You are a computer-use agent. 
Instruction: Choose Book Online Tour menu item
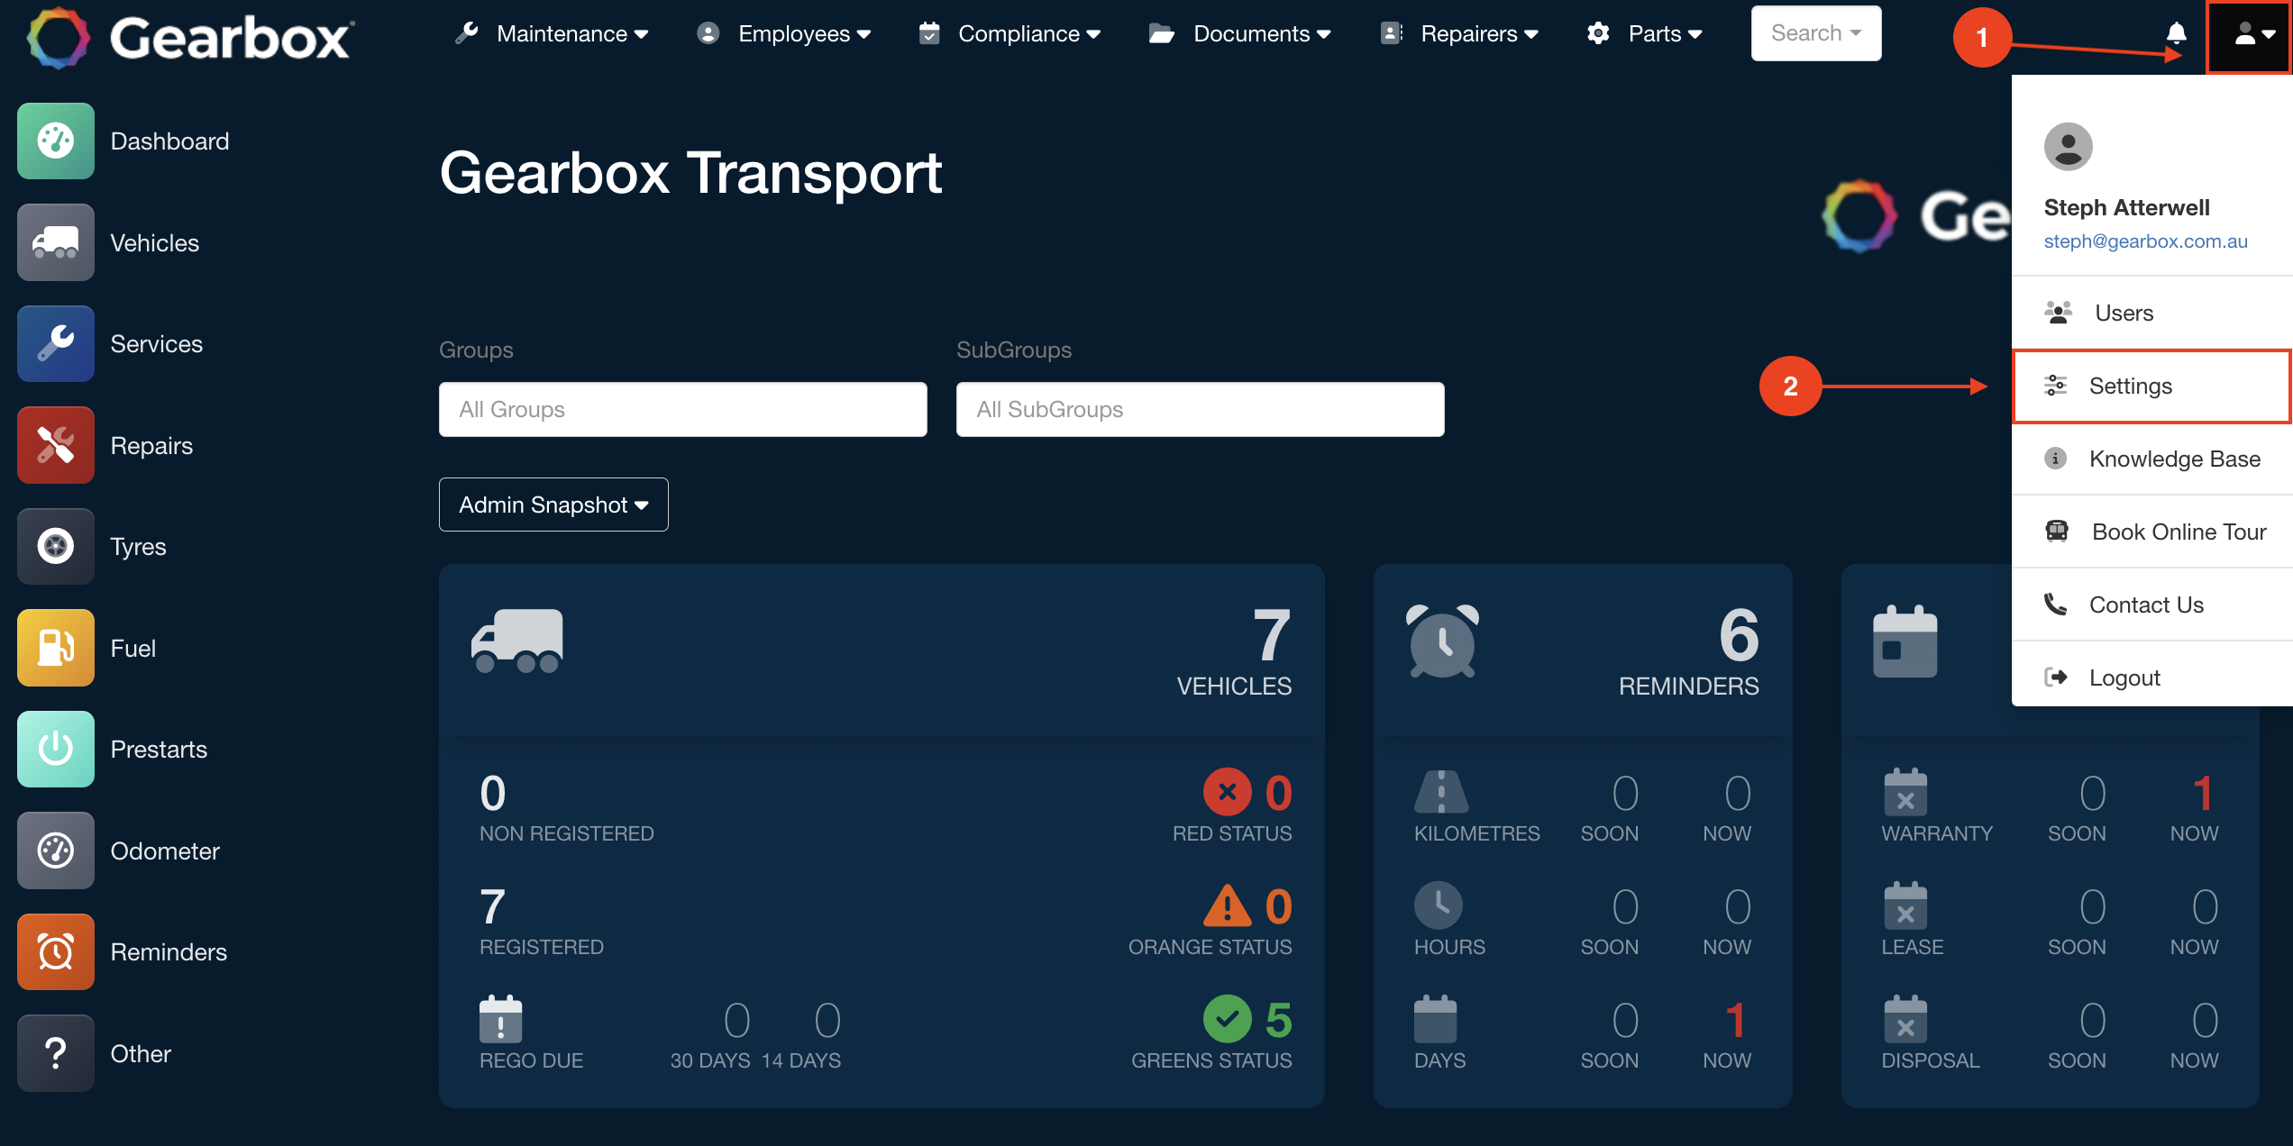(2152, 532)
